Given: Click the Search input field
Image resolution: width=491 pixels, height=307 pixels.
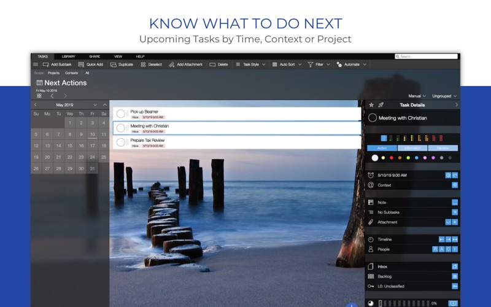Looking at the screenshot, I should (426, 56).
